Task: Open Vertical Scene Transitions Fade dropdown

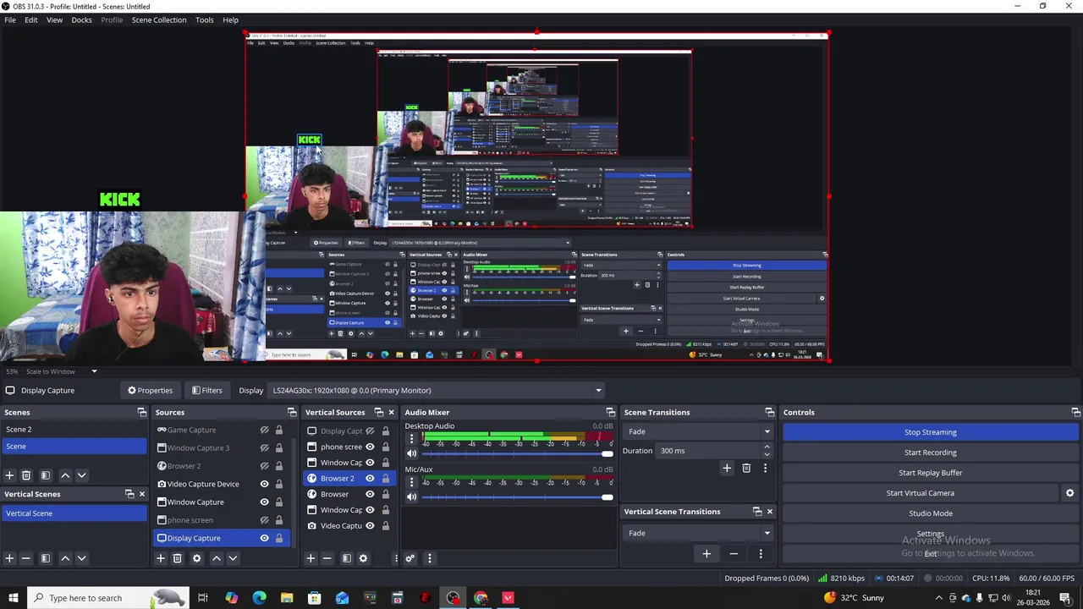Action: click(698, 533)
